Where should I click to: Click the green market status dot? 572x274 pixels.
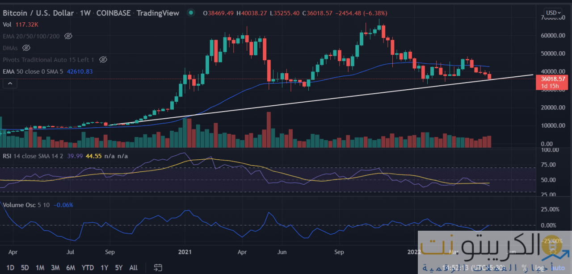coord(191,13)
